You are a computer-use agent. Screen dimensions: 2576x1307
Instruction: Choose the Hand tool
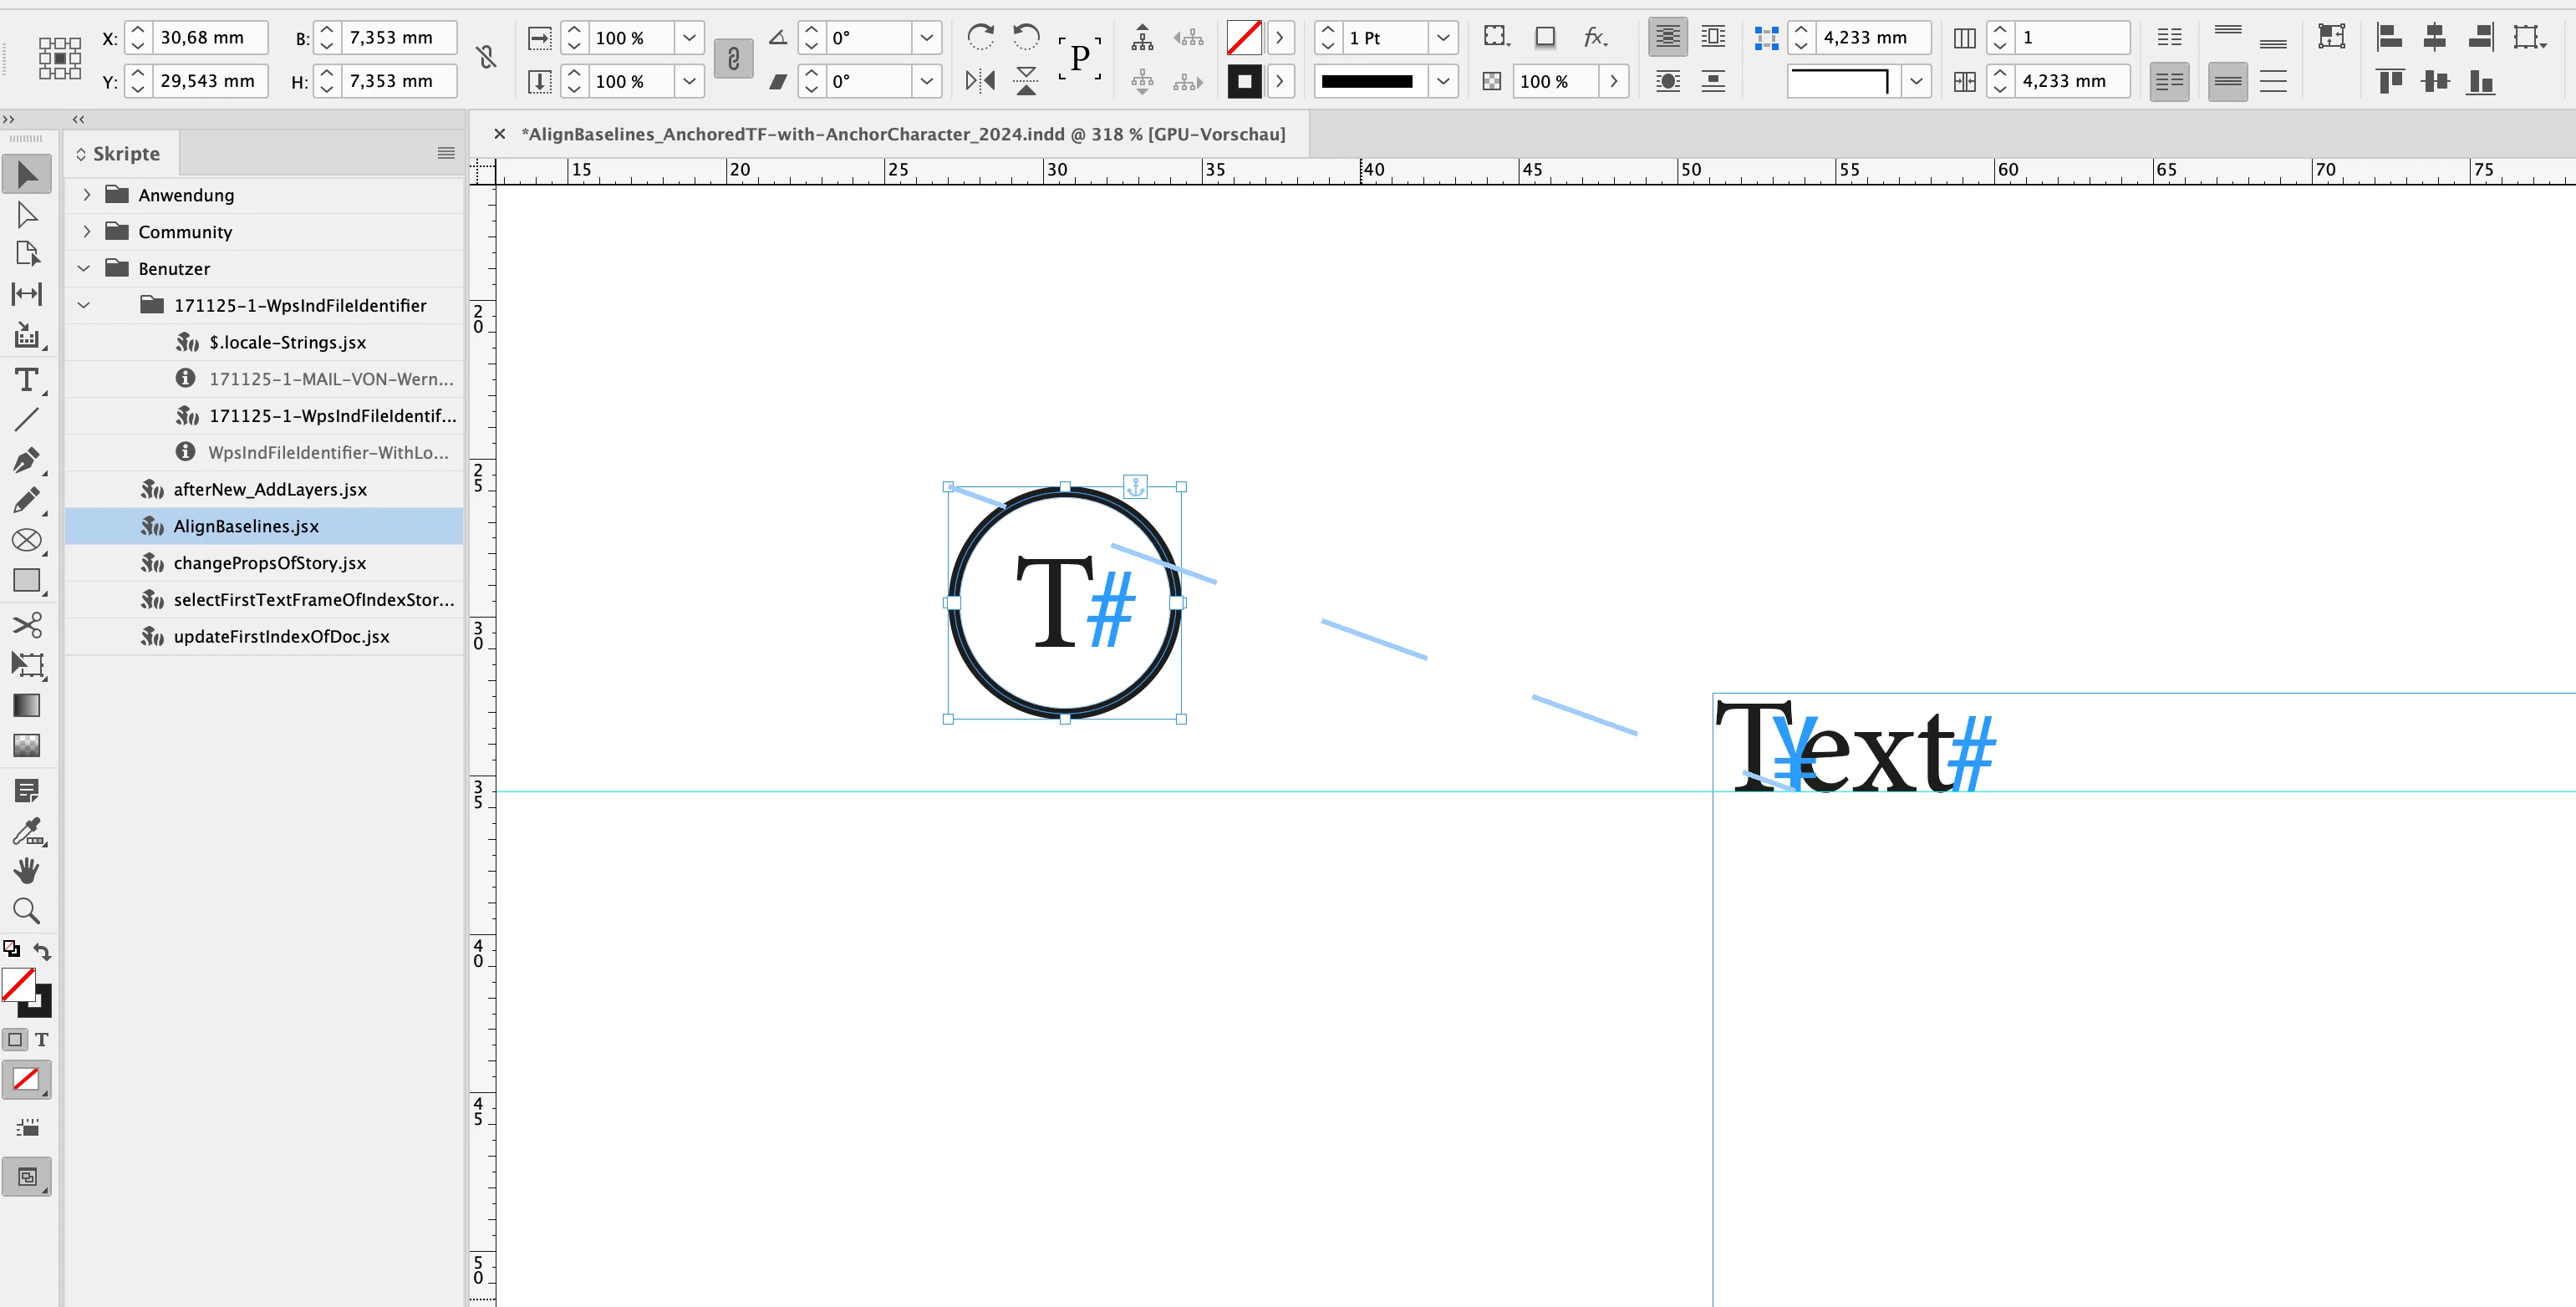(27, 870)
